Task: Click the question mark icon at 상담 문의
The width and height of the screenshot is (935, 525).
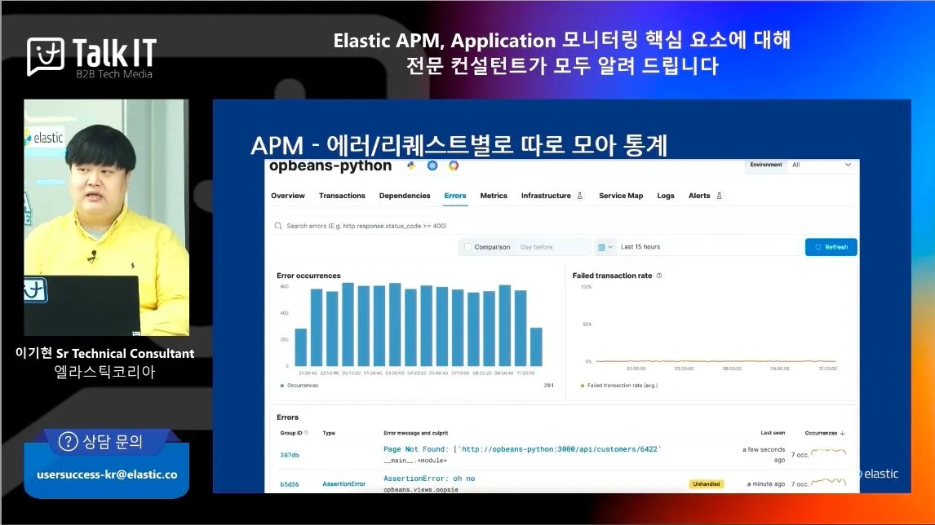Action: [x=68, y=442]
